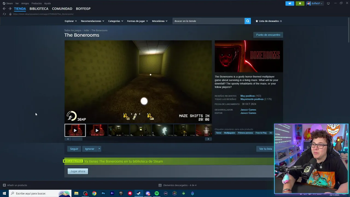350x197 pixels.
Task: Open the Steam menu
Action: pyautogui.click(x=8, y=3)
